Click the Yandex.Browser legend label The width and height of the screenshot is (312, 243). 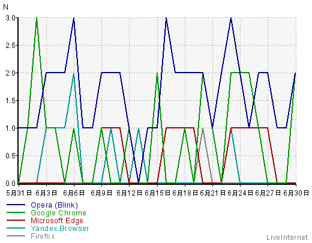tap(59, 229)
